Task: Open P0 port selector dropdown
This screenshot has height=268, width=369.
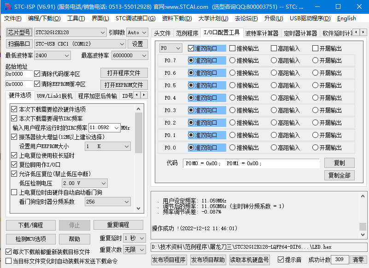Action: click(x=170, y=48)
